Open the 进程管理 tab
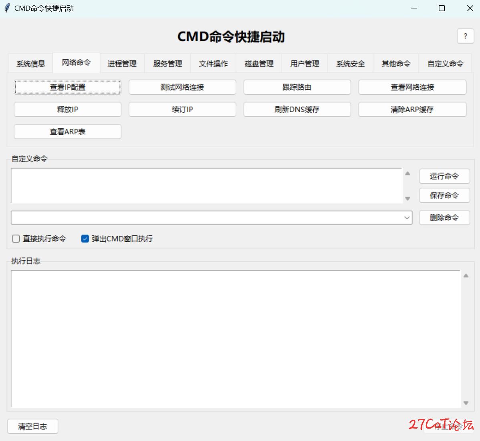 pyautogui.click(x=122, y=64)
